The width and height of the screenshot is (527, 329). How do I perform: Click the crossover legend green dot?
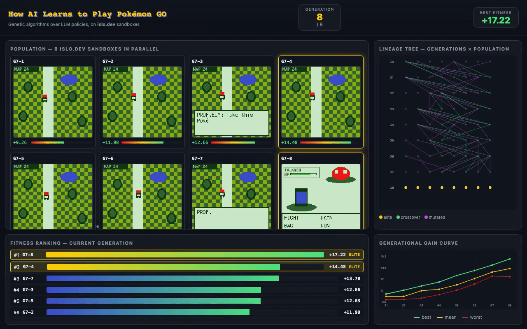coord(398,217)
